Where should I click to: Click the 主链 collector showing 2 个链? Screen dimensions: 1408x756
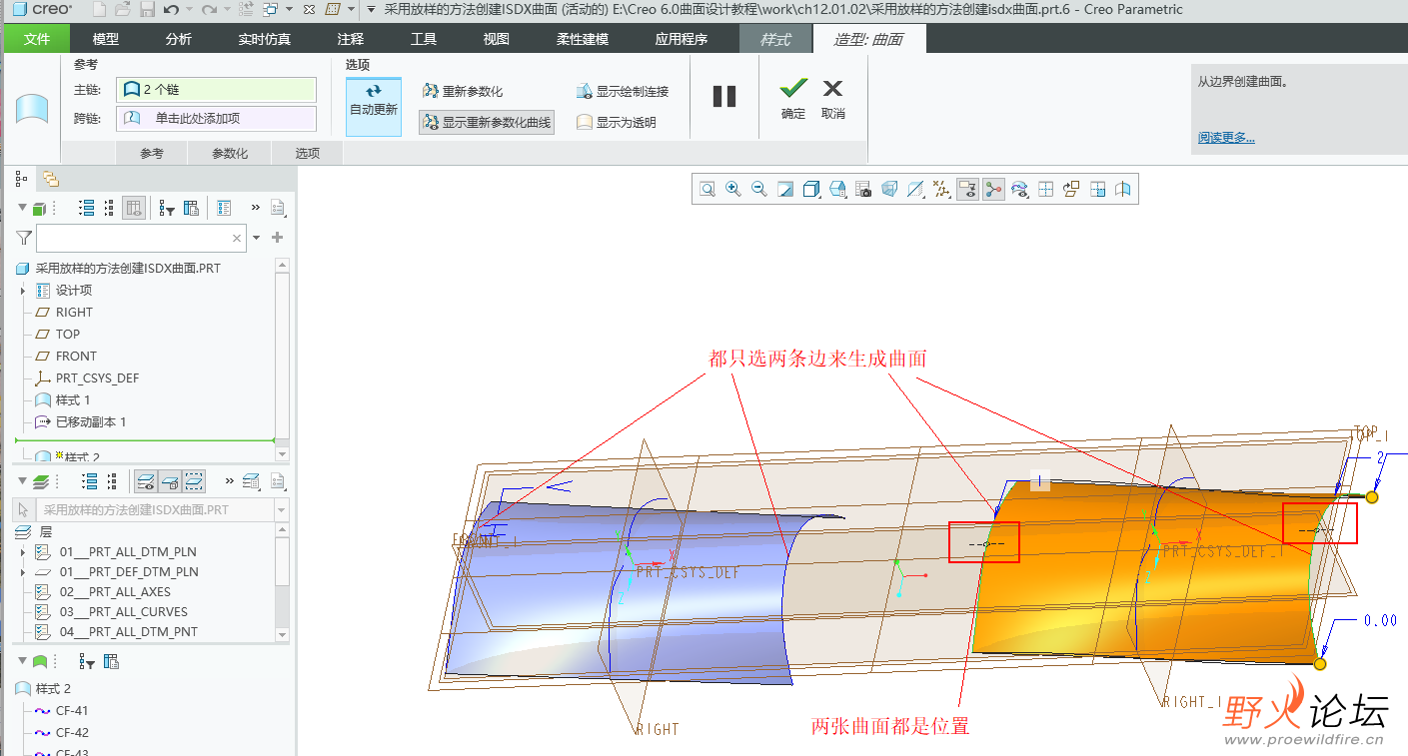(x=216, y=90)
